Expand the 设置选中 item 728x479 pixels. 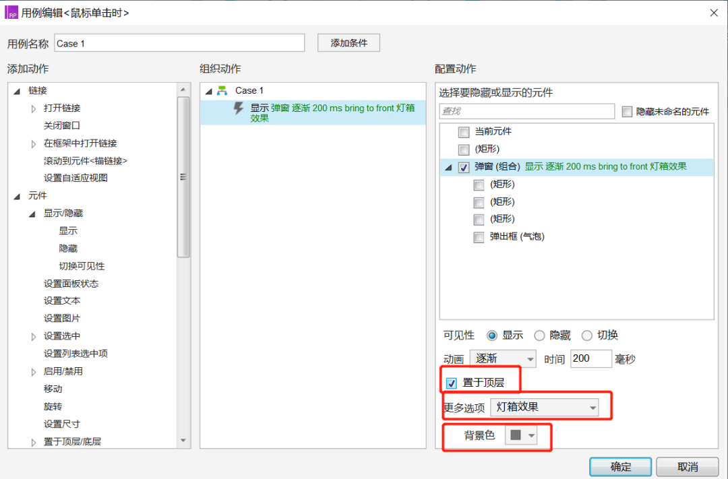click(x=34, y=336)
